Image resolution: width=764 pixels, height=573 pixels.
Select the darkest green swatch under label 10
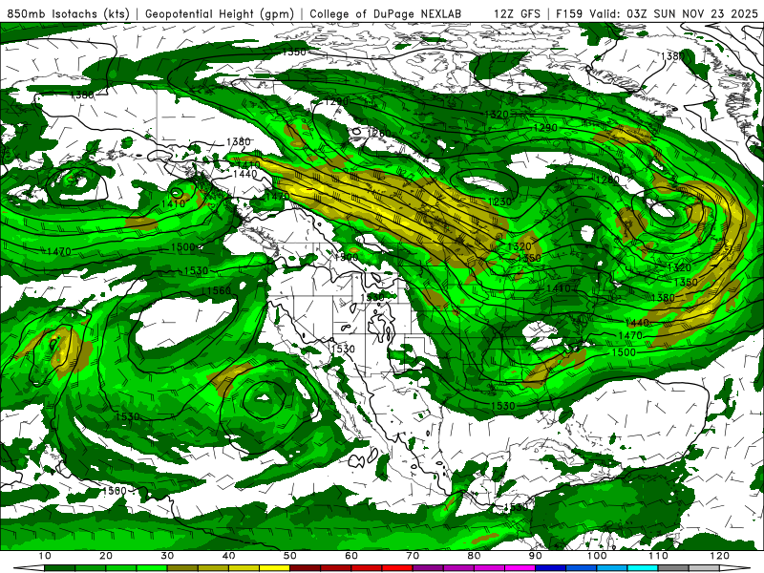pos(59,568)
